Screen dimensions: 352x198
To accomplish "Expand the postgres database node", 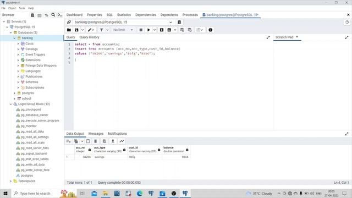I will click(15, 93).
